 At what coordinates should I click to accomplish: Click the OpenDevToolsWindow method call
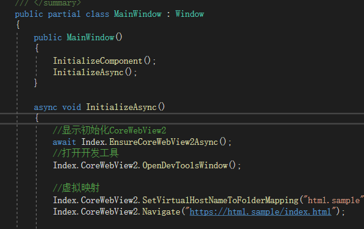pyautogui.click(x=185, y=165)
